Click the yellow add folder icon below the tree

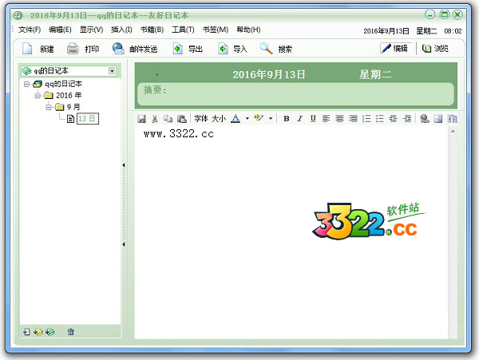38,331
